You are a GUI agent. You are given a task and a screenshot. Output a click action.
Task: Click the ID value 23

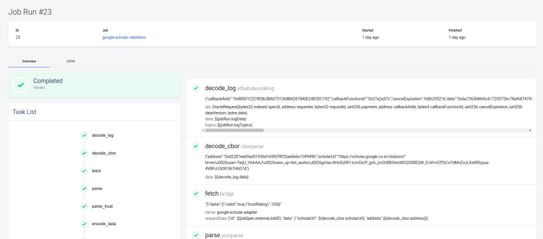click(x=17, y=37)
